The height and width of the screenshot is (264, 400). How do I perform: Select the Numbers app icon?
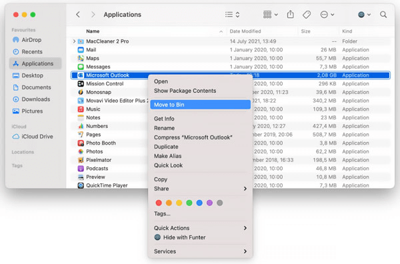(81, 126)
